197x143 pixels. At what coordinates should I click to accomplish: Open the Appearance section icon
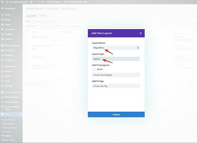pyautogui.click(x=2, y=67)
